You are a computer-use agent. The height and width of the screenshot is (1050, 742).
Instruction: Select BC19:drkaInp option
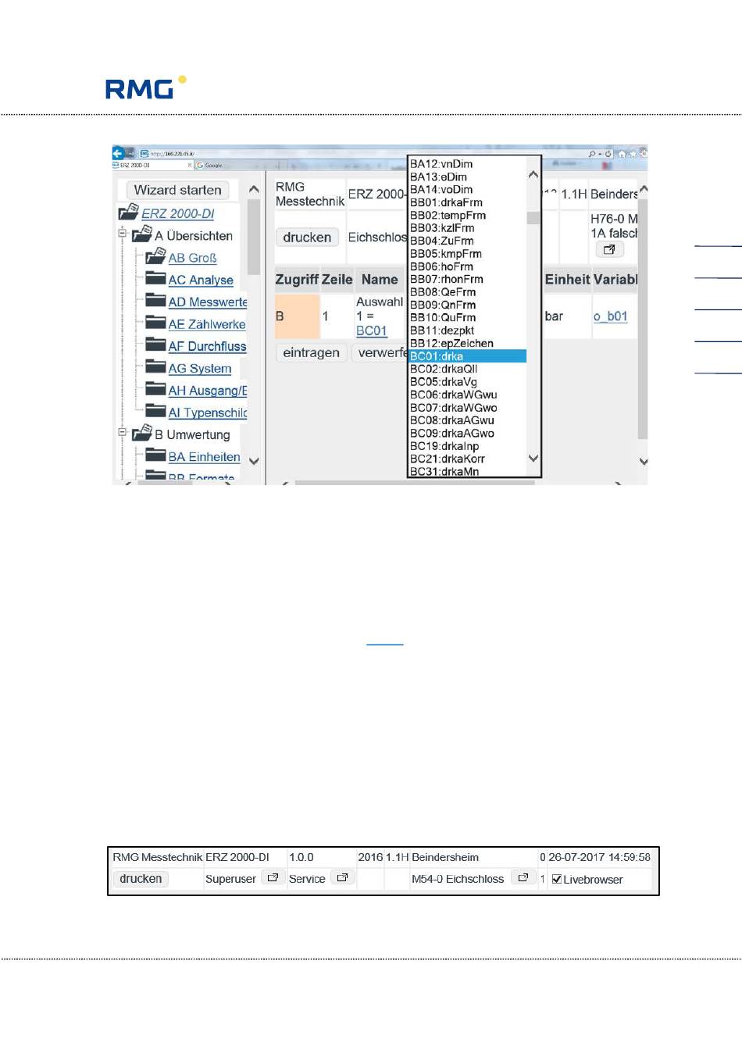point(468,446)
